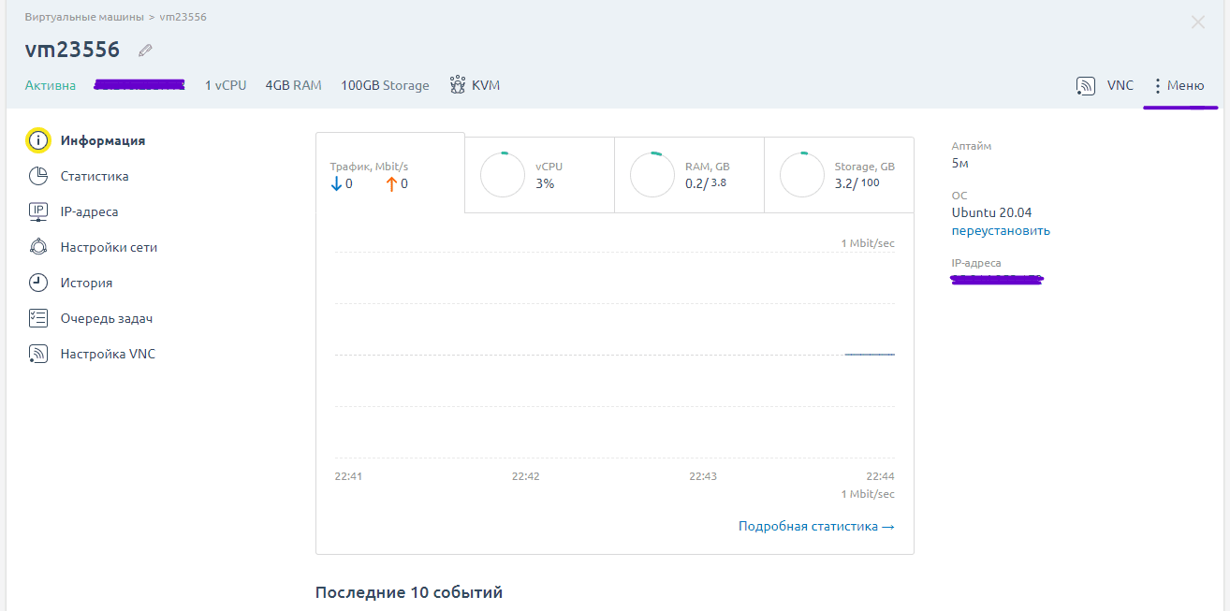Click the История clock icon
Screen dimensions: 1230x611
(x=37, y=283)
